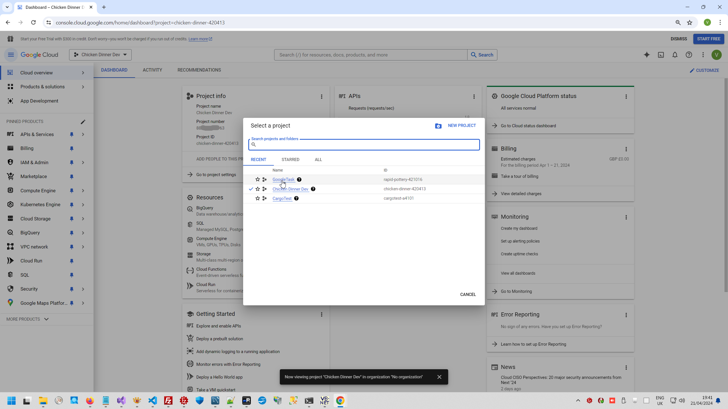Open the help question mark menu

coord(689,55)
